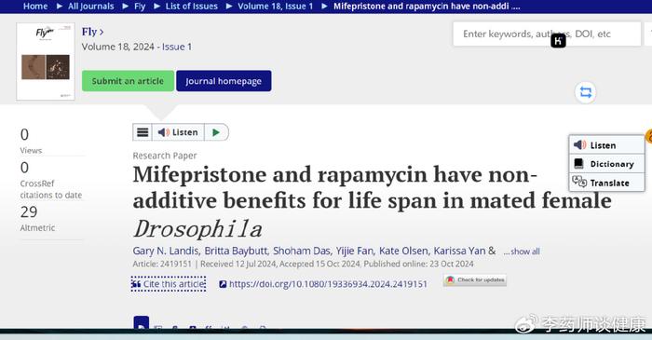This screenshot has height=340, width=652.
Task: Click the Listen speaker button above article
Action: click(179, 132)
